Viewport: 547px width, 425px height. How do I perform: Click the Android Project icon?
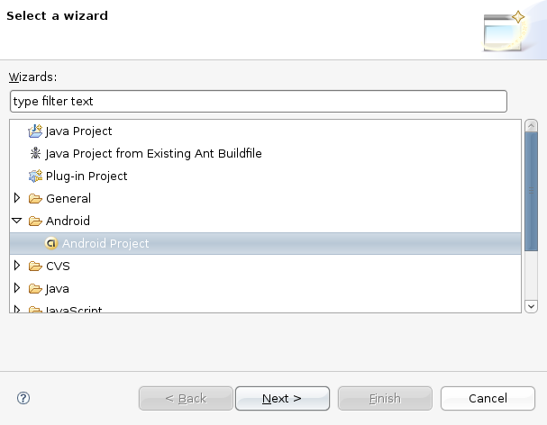(x=51, y=244)
